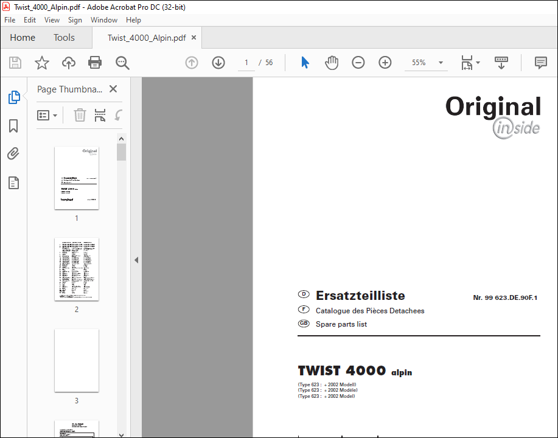Image resolution: width=558 pixels, height=438 pixels.
Task: Click 'Catalogue des Pièces Detachees' text
Action: [x=370, y=311]
